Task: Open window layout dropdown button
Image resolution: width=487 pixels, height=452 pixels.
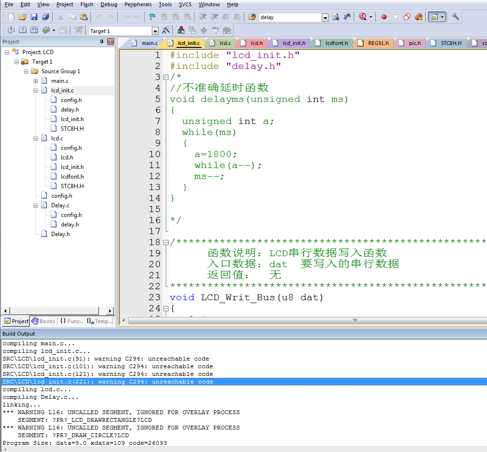Action: pyautogui.click(x=442, y=17)
